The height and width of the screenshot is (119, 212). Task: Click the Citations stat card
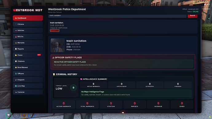[111, 104]
